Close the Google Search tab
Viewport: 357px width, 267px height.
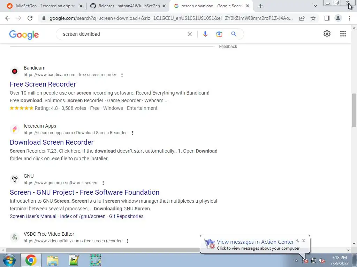pos(248,6)
